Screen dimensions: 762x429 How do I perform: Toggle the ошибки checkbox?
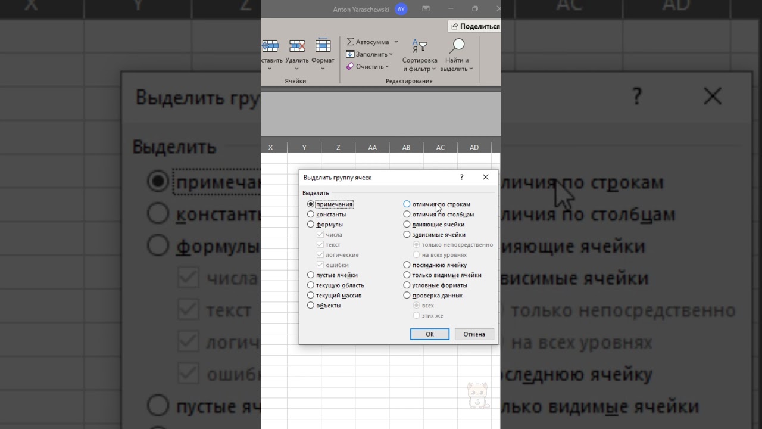(320, 265)
